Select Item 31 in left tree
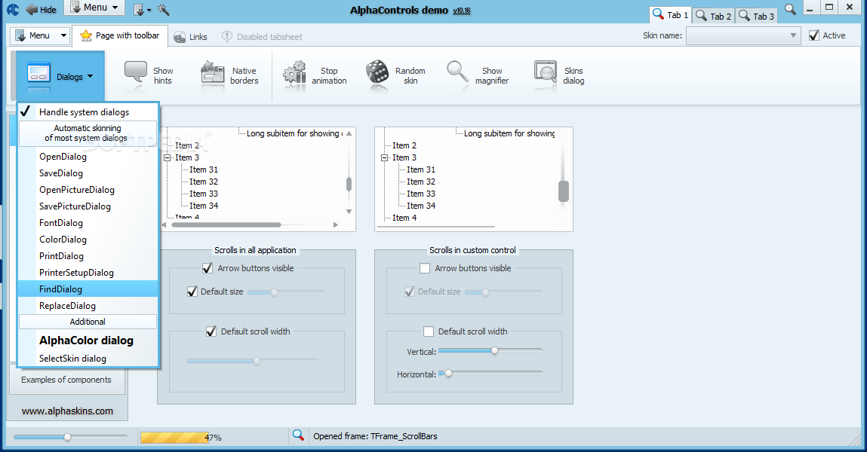Image resolution: width=867 pixels, height=452 pixels. [204, 169]
